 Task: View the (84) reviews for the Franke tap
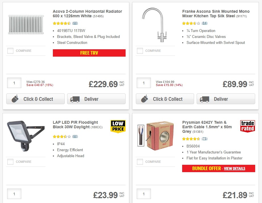point(204,23)
